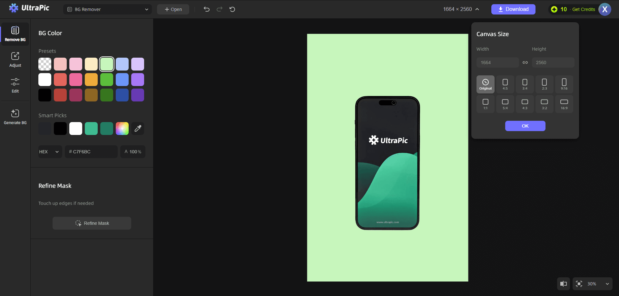The image size is (619, 296).
Task: Open the user avatar menu
Action: (605, 9)
